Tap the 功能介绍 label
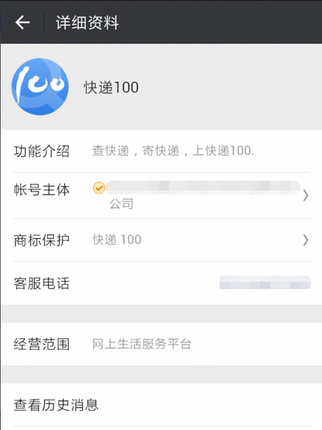 41,151
